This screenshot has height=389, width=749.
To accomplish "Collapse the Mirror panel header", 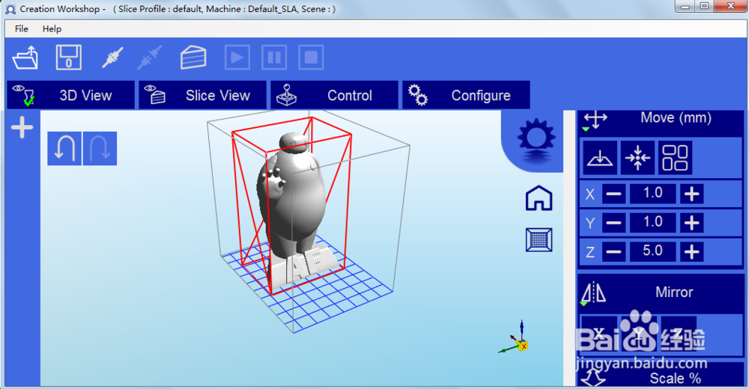I will (661, 292).
